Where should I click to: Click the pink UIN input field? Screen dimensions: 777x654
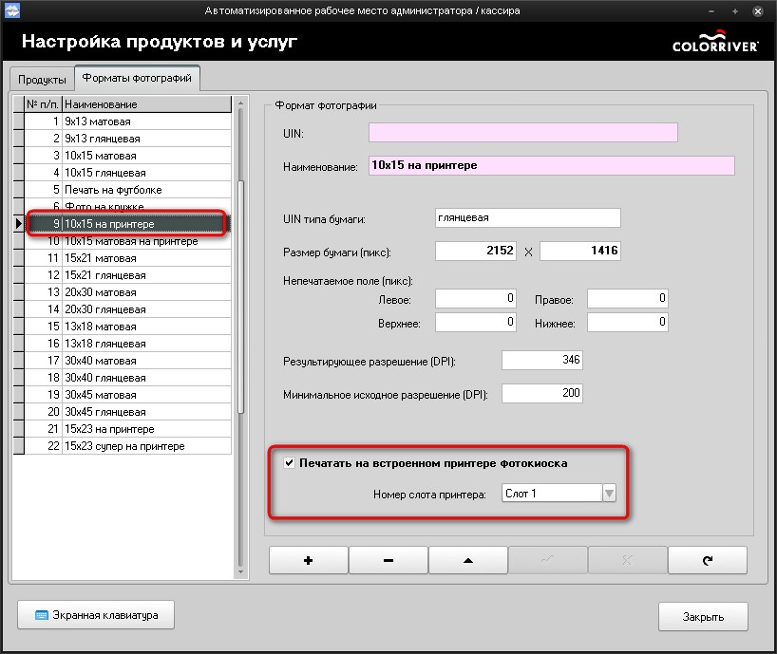click(x=522, y=133)
